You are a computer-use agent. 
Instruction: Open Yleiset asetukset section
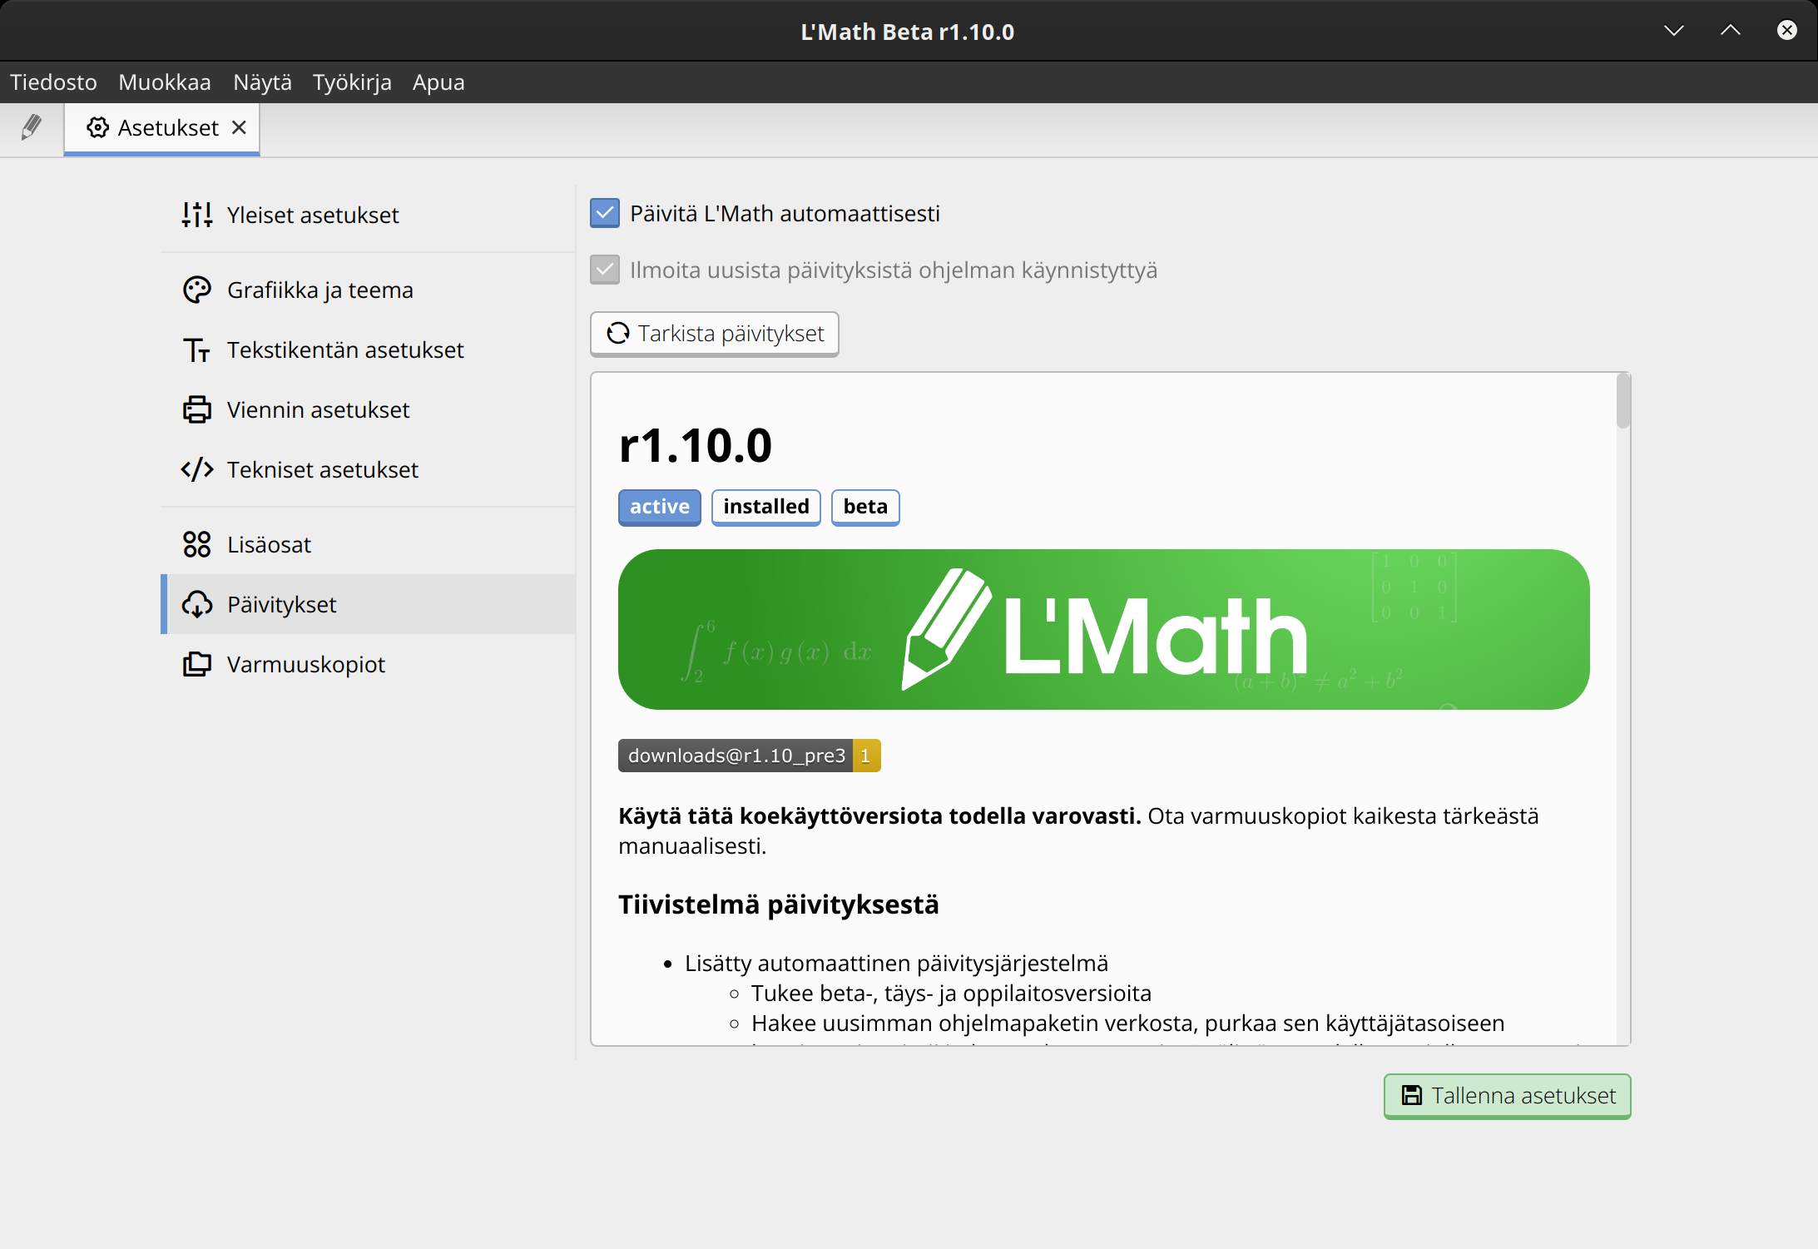point(368,215)
